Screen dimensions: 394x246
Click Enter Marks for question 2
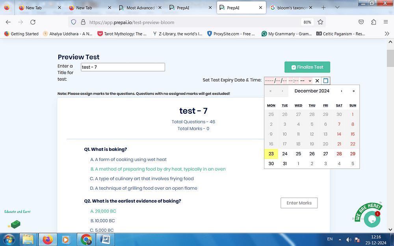click(x=299, y=203)
